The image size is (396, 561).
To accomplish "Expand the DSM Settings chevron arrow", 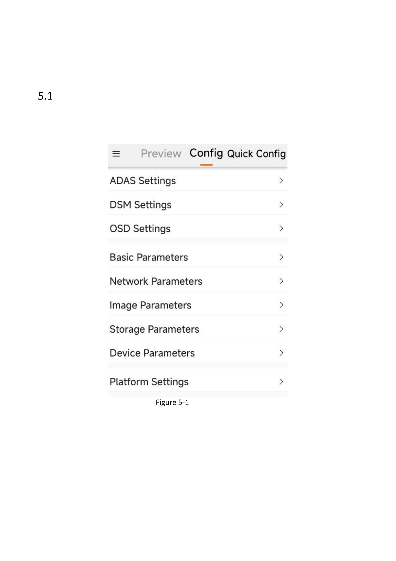I will 281,204.
